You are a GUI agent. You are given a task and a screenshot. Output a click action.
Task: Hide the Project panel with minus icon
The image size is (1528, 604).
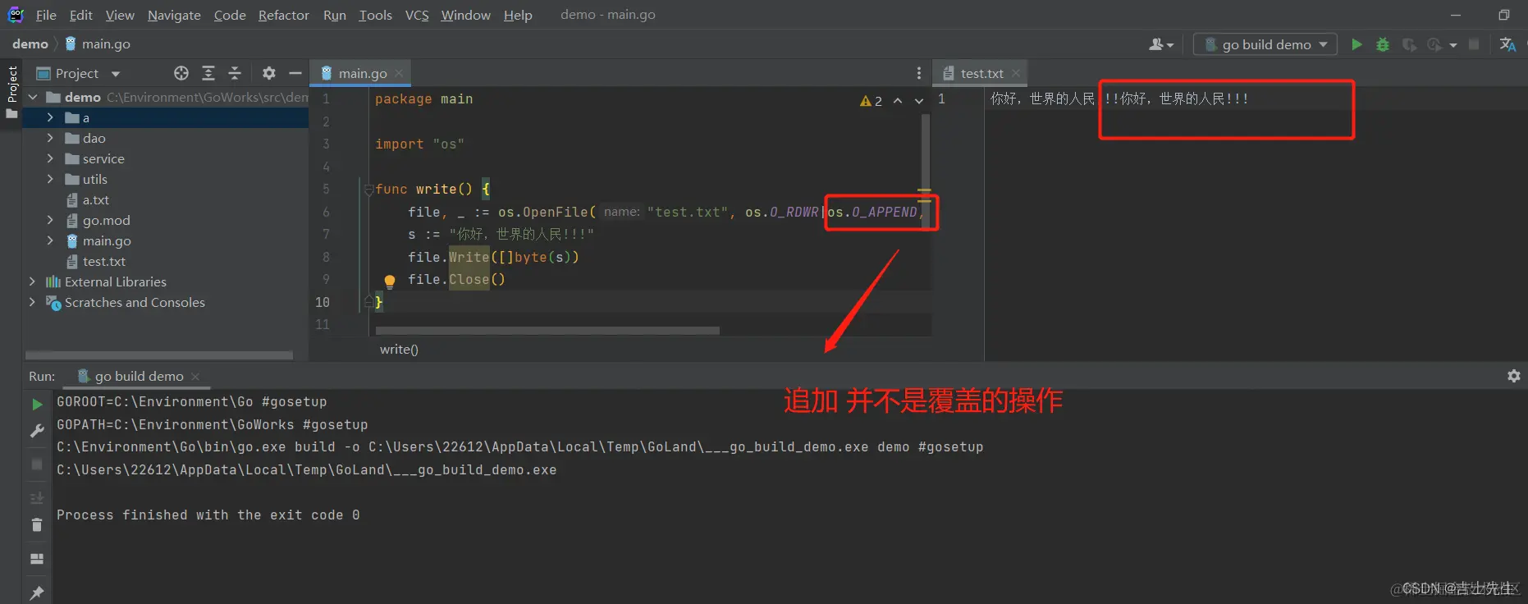[295, 74]
